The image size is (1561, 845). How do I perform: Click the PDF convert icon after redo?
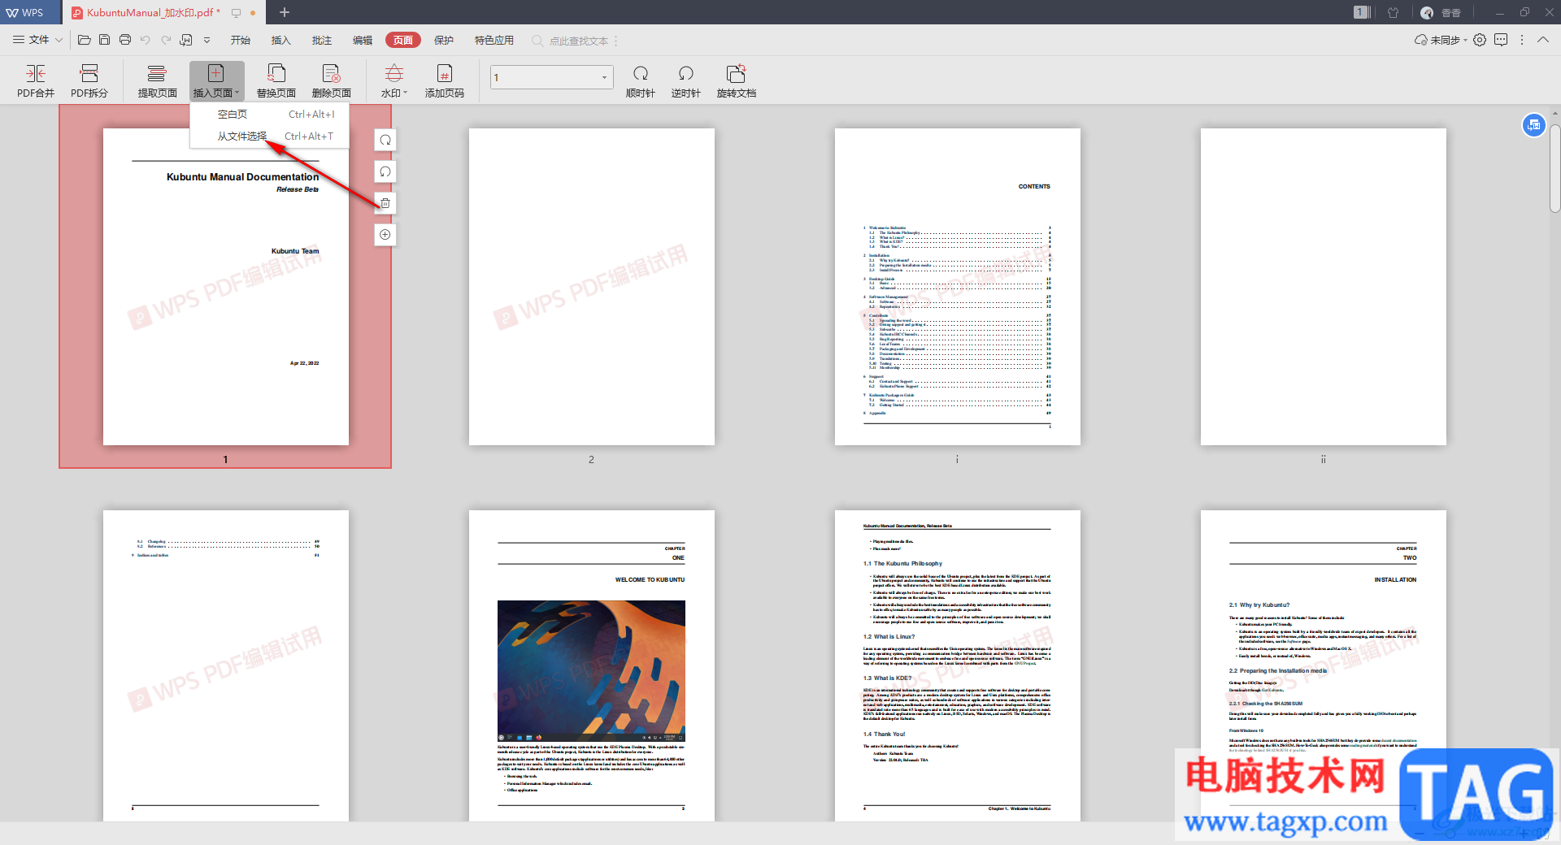(186, 40)
